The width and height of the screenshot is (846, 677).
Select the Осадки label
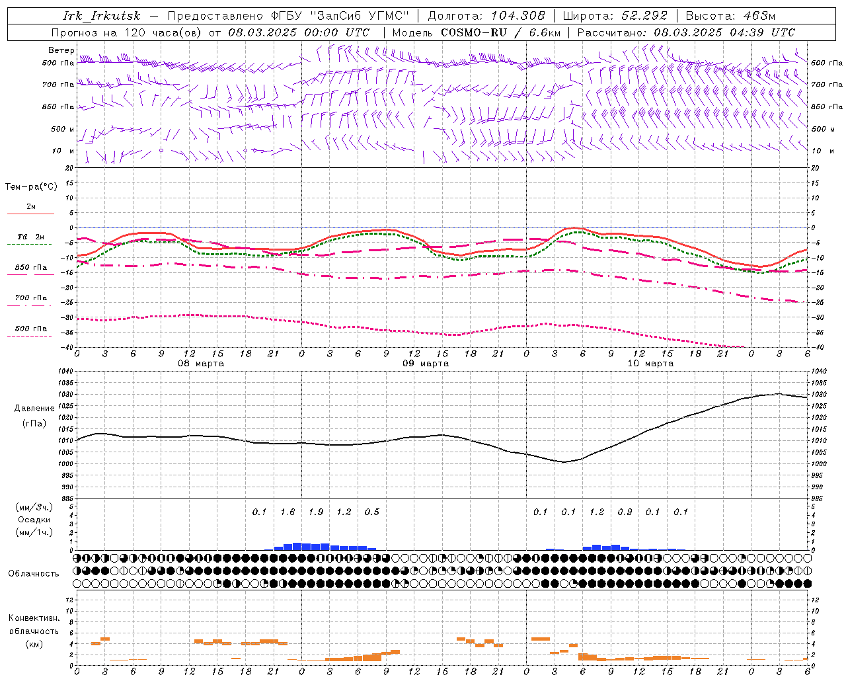(x=34, y=520)
